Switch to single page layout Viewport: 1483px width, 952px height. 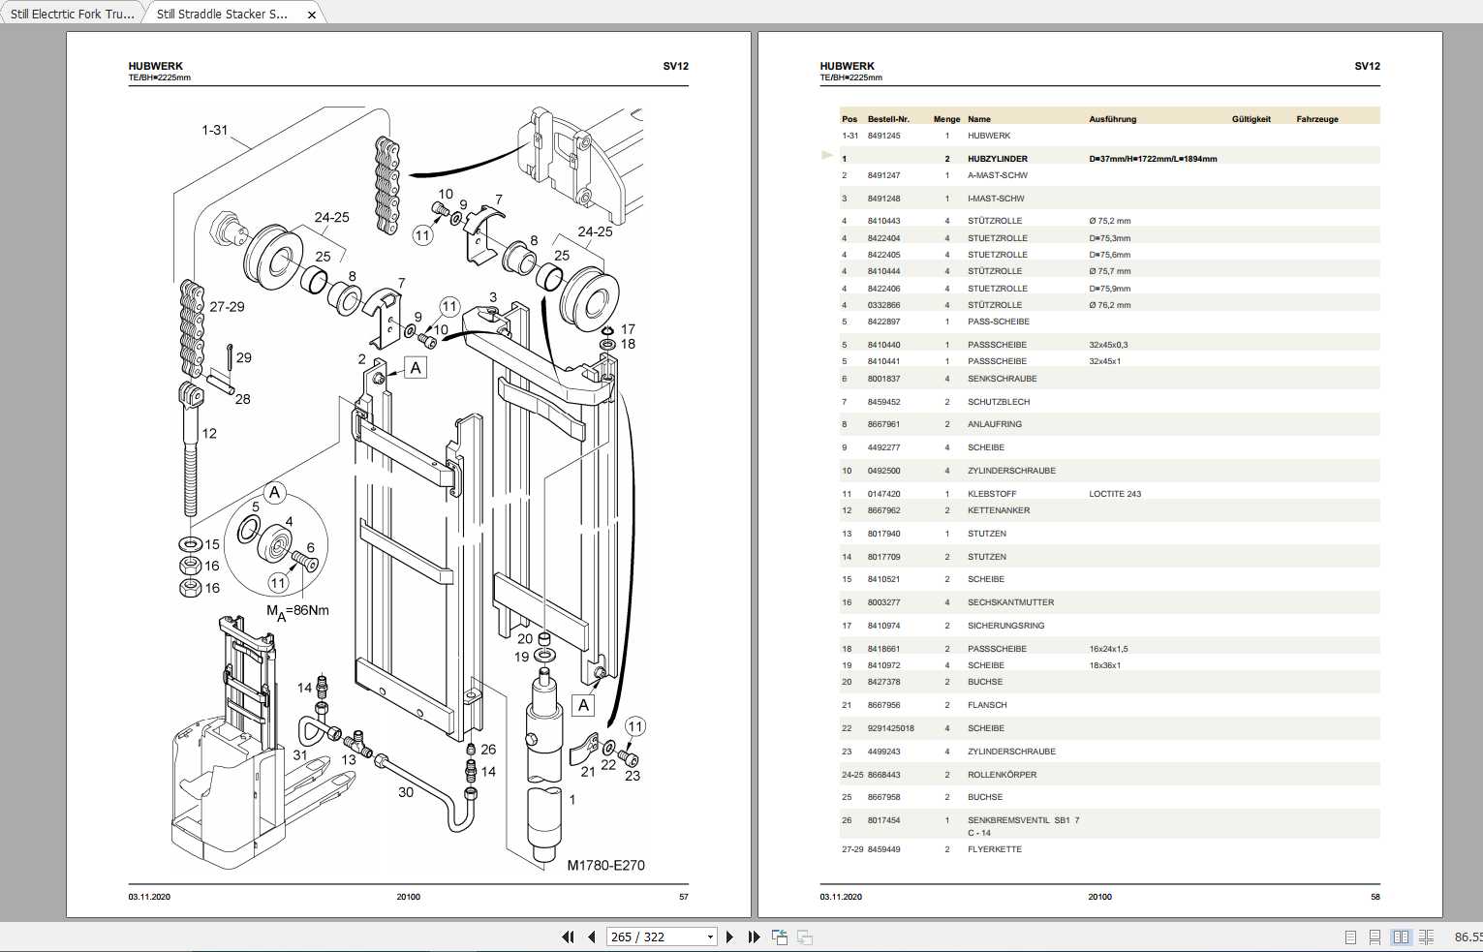coord(1349,937)
